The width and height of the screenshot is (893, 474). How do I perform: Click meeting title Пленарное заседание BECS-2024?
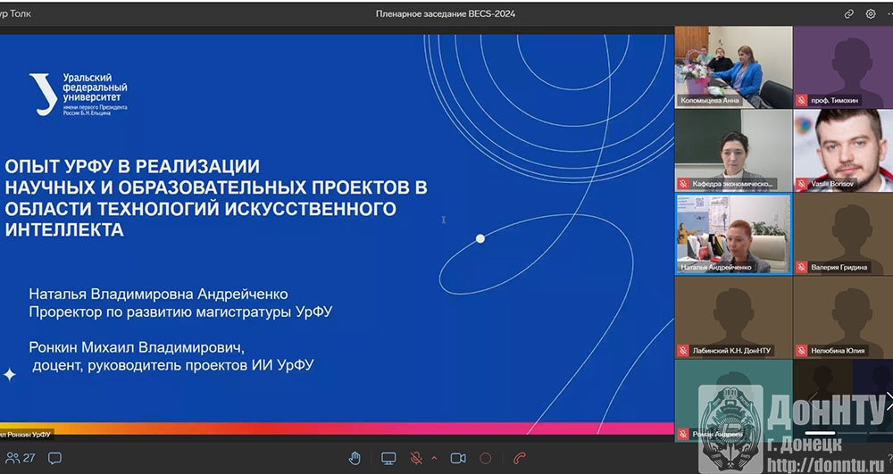446,13
